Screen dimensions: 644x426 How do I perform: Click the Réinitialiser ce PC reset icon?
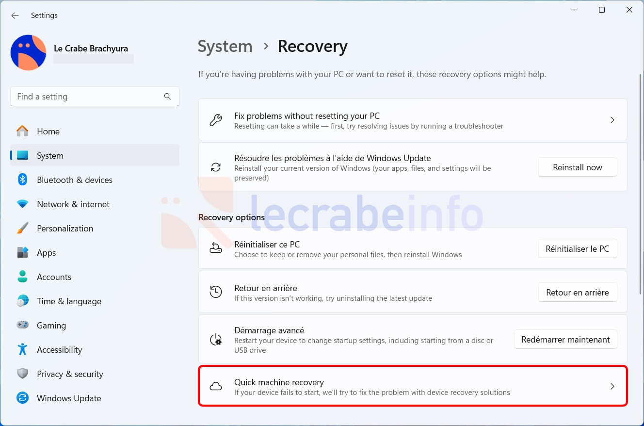coord(216,248)
